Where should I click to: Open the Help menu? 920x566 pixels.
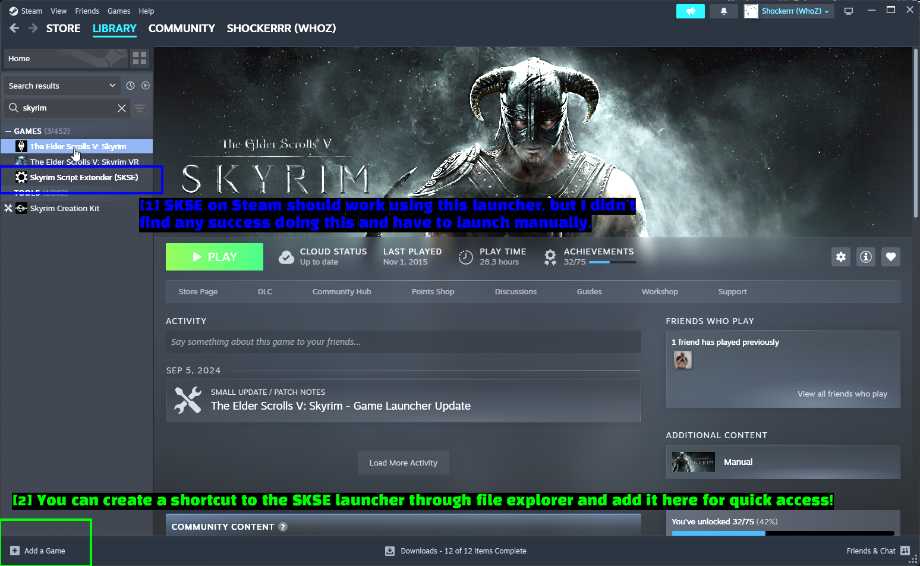coord(146,11)
